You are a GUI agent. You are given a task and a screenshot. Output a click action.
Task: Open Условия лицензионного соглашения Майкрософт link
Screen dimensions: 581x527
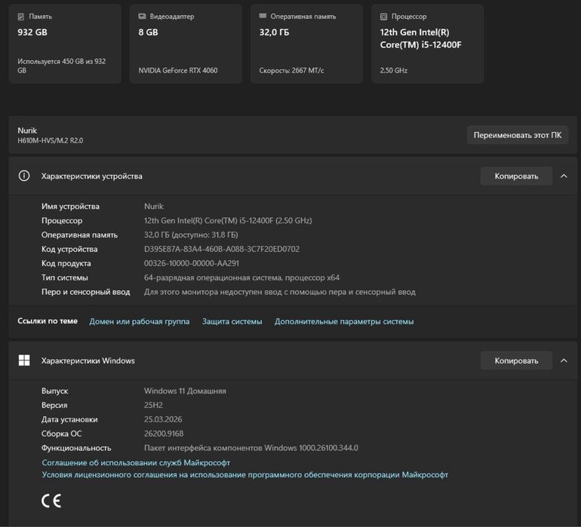coord(245,475)
